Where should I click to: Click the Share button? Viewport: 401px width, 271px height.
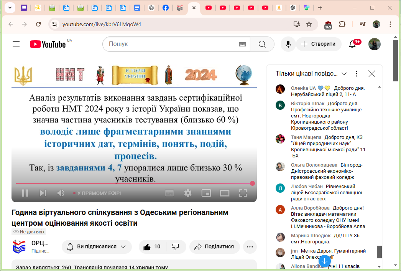pyautogui.click(x=214, y=247)
